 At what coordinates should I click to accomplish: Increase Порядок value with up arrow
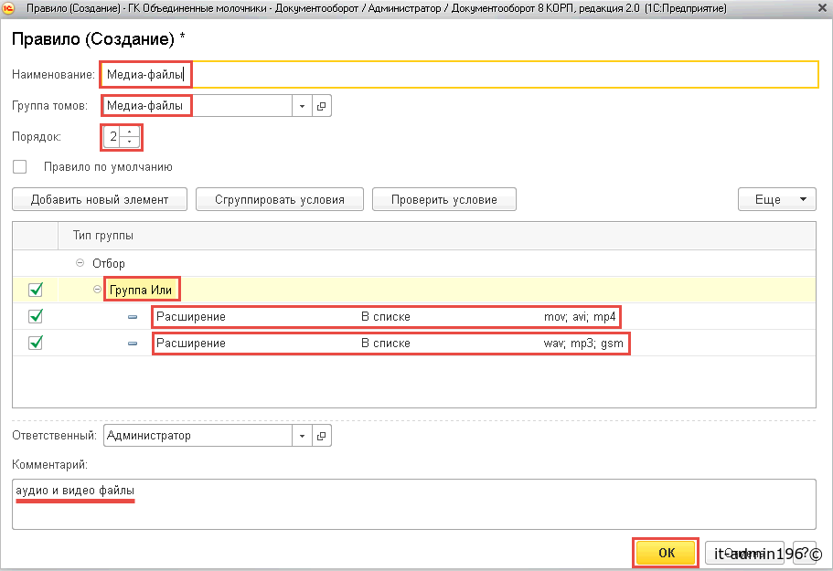click(129, 132)
